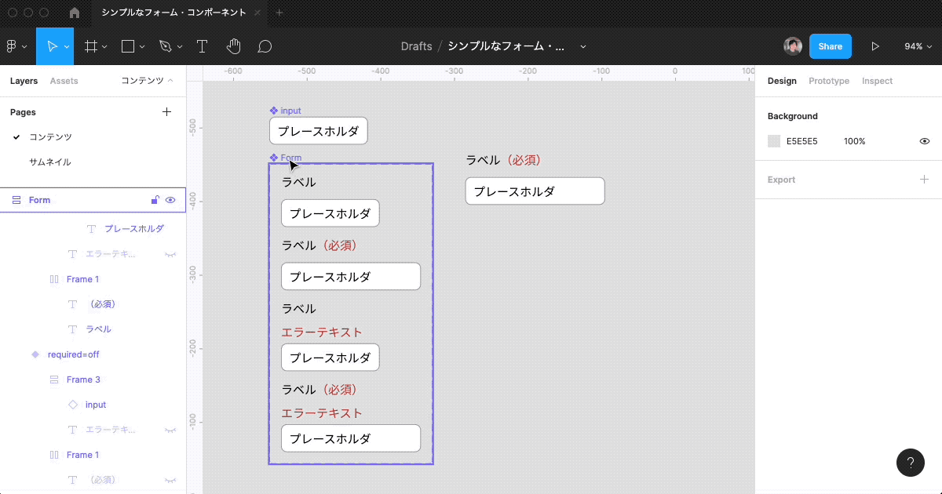Click the Form layer auto-layout icon
This screenshot has height=494, width=942.
tap(16, 200)
